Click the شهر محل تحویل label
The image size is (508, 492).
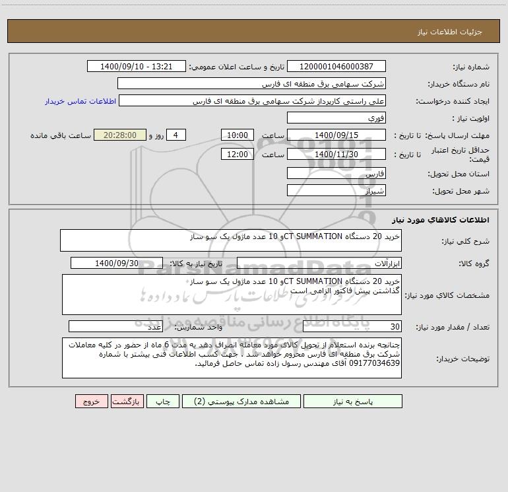tap(462, 192)
